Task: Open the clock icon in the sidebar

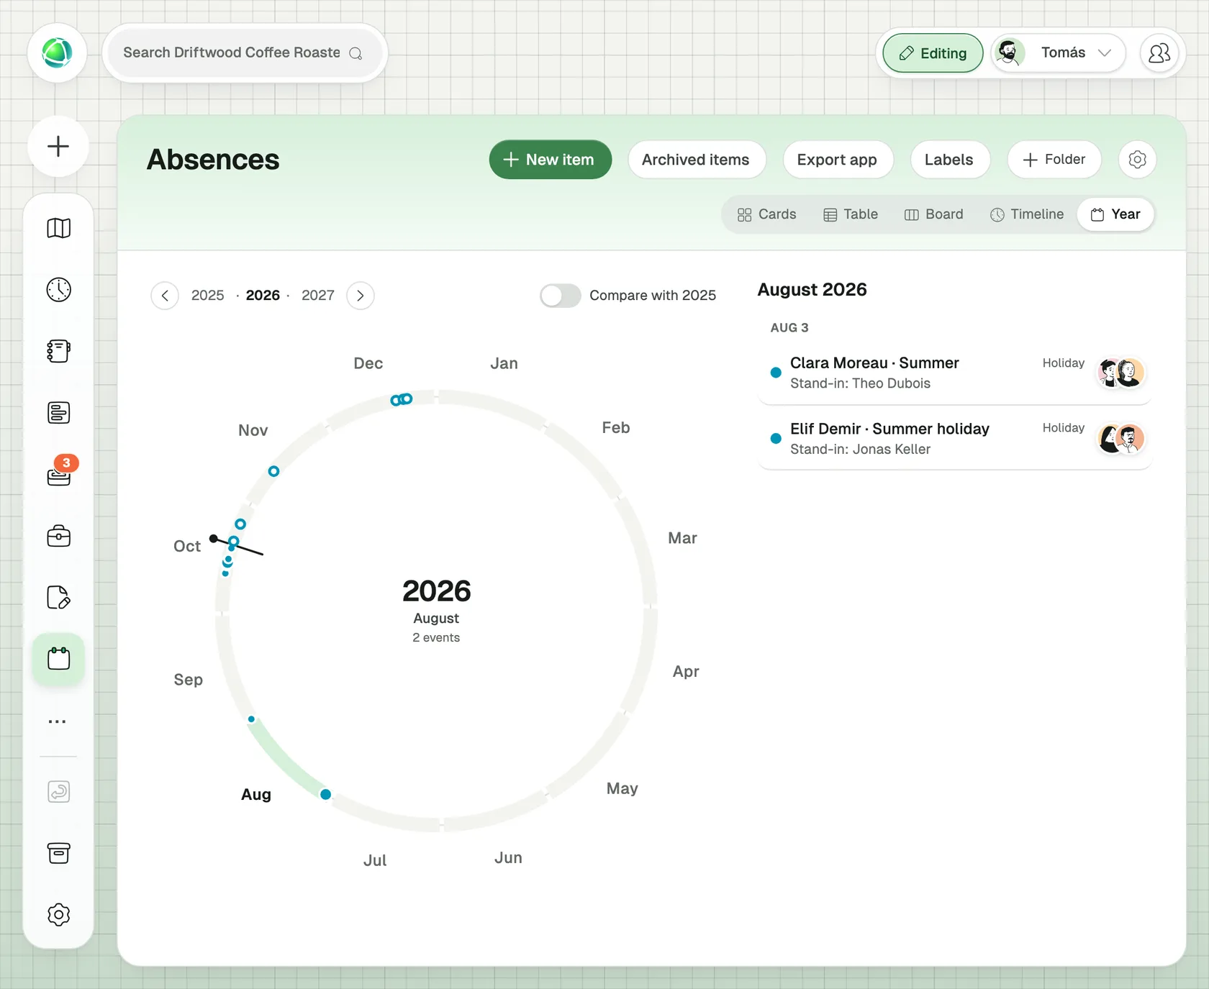Action: coord(58,290)
